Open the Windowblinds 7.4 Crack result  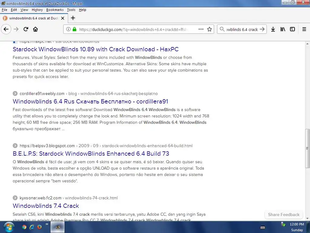[x=46, y=206]
